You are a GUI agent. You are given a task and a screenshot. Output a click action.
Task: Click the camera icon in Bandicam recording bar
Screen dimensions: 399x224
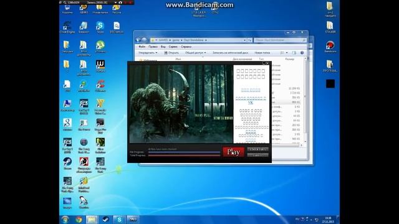[120, 2]
